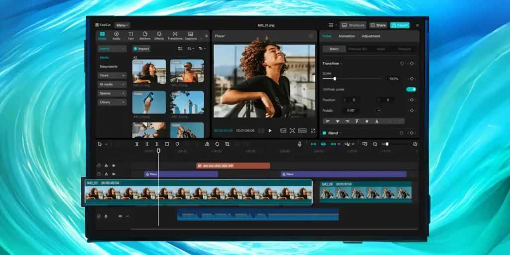Viewport: 510px width, 255px height.
Task: Toggle the Uniform scale switch
Action: (411, 89)
